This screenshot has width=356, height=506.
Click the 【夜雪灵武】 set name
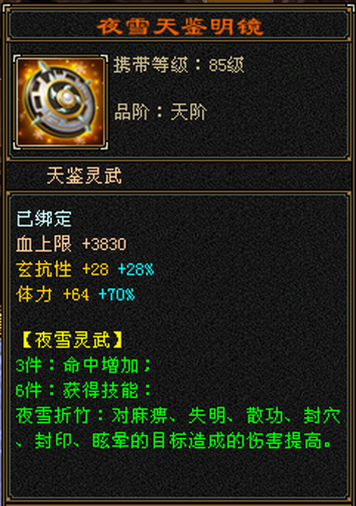click(x=72, y=340)
